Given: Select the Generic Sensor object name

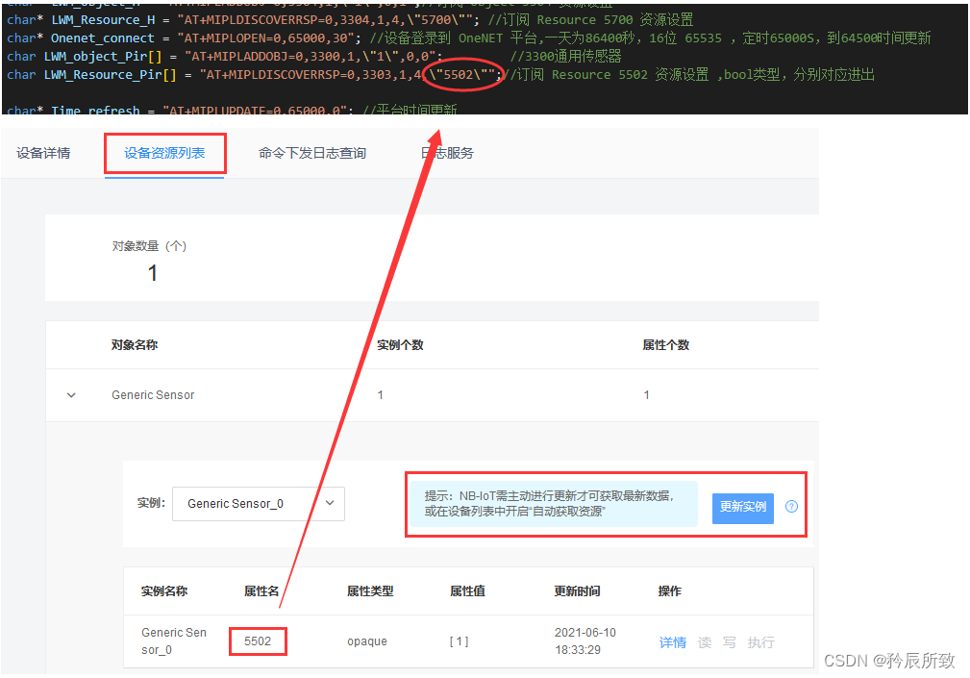Looking at the screenshot, I should coord(152,394).
